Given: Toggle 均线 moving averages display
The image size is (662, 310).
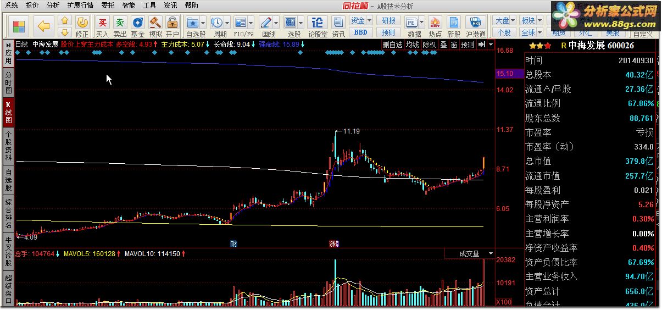Looking at the screenshot, I should pos(413,45).
